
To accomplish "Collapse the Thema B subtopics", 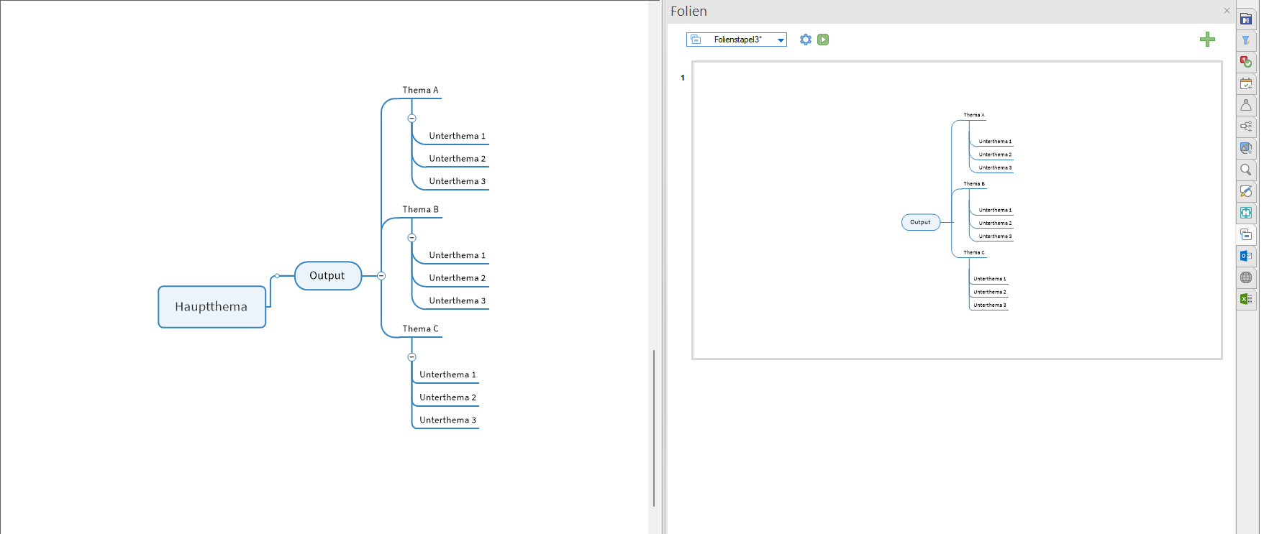I will [412, 237].
